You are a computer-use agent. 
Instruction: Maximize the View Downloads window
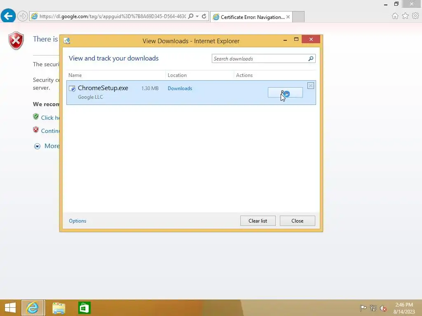(x=296, y=39)
